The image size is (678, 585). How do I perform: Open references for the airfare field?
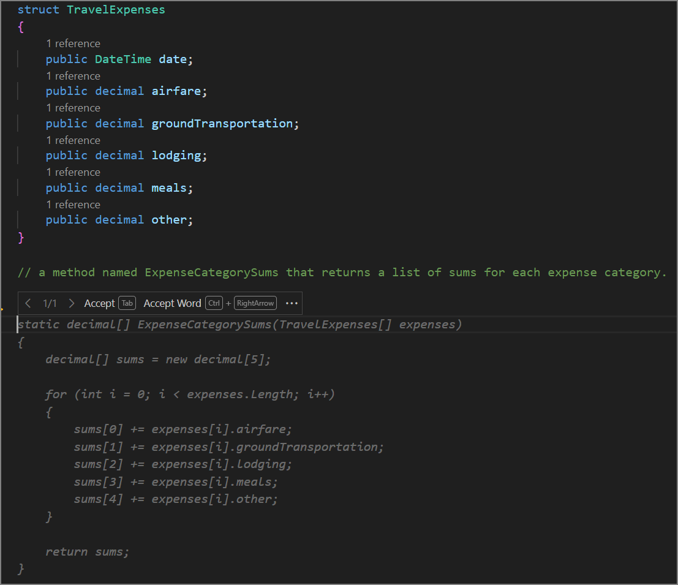click(x=73, y=75)
